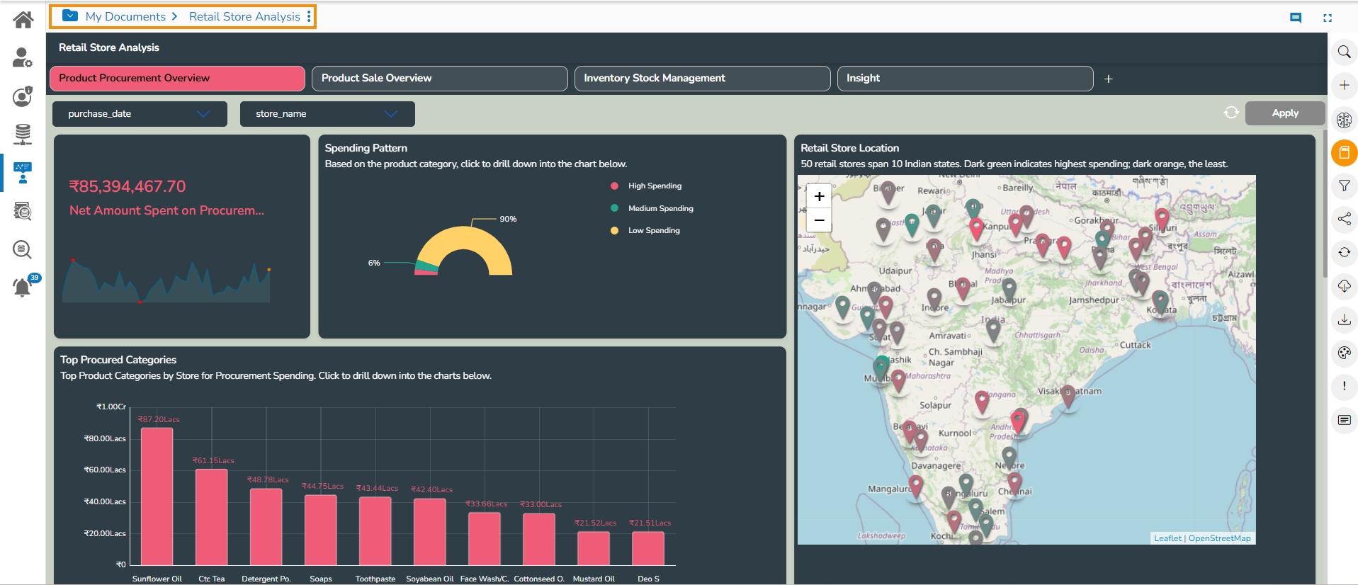Zoom in on the store location map

tap(819, 196)
